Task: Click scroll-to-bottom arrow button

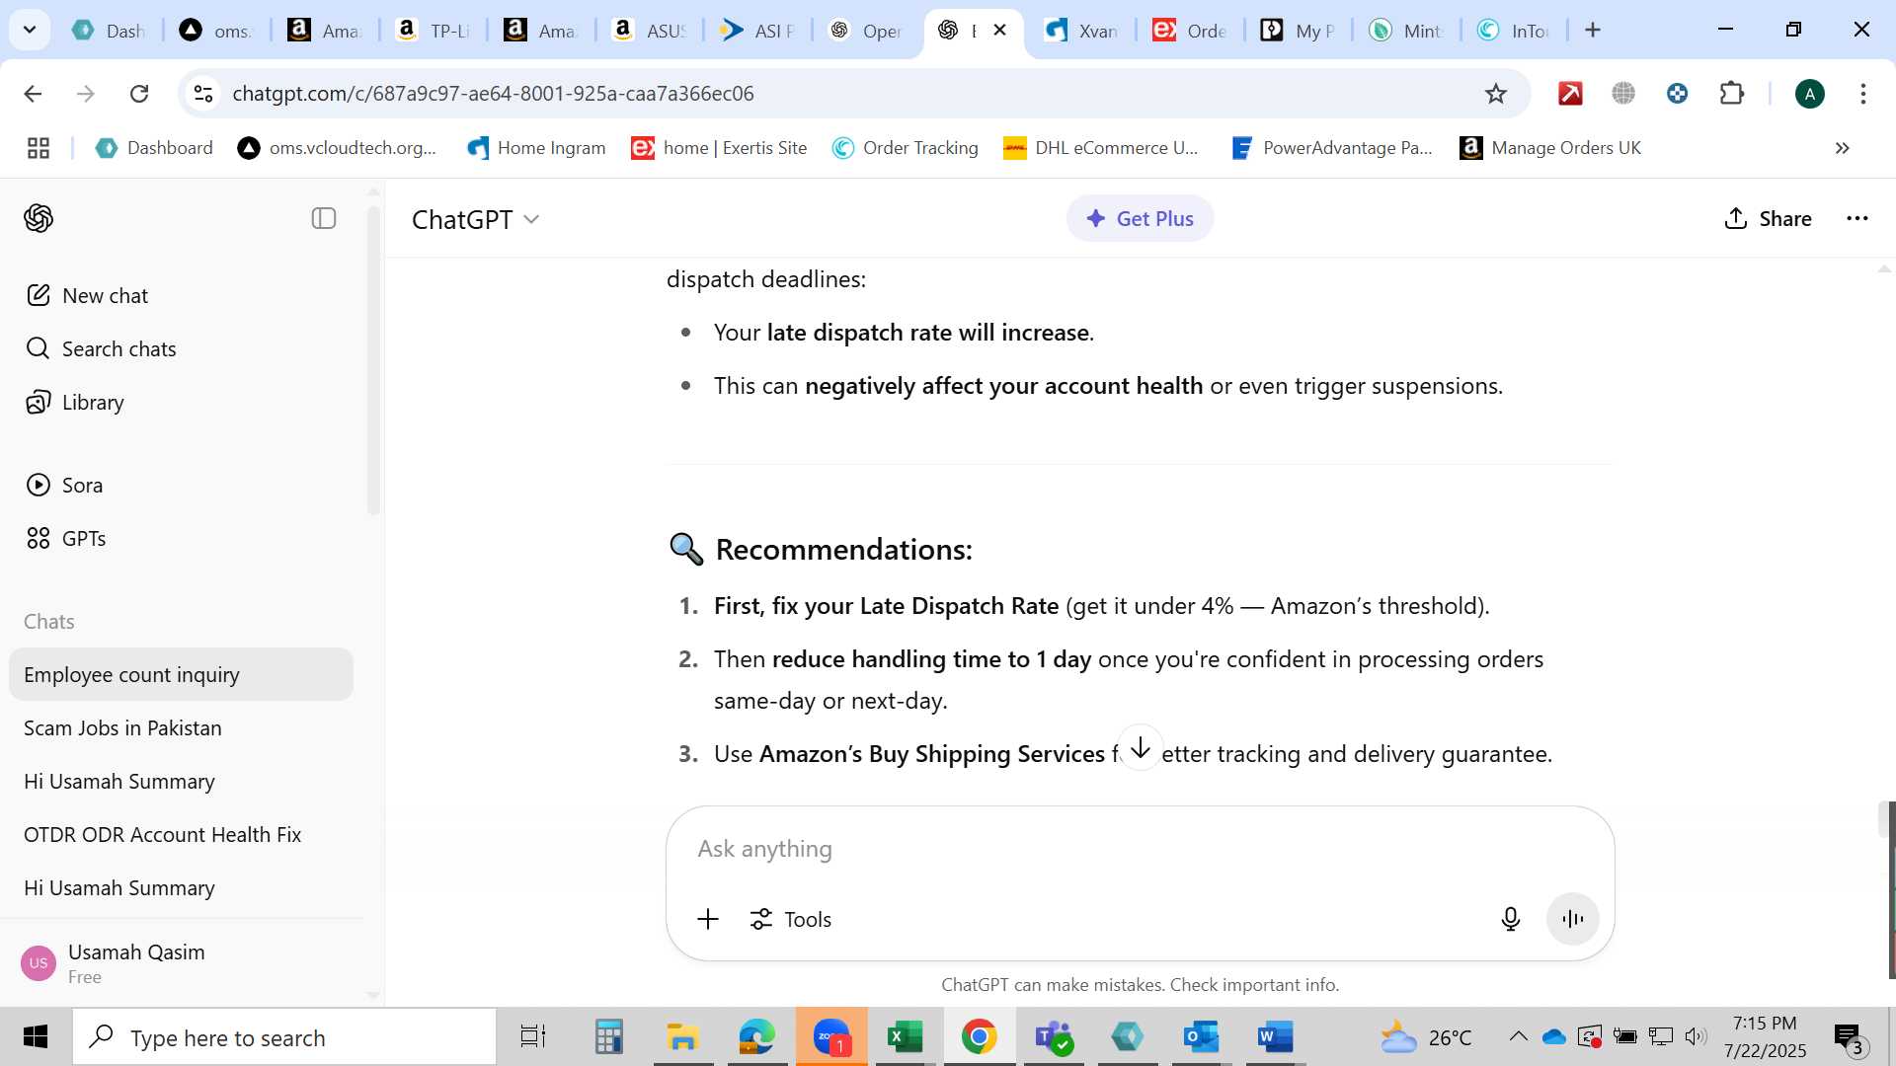Action: [x=1140, y=747]
